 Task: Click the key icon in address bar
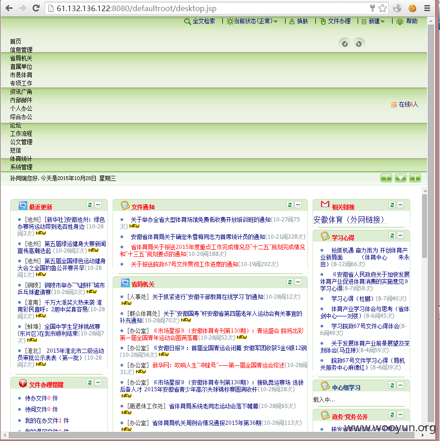coord(372,8)
